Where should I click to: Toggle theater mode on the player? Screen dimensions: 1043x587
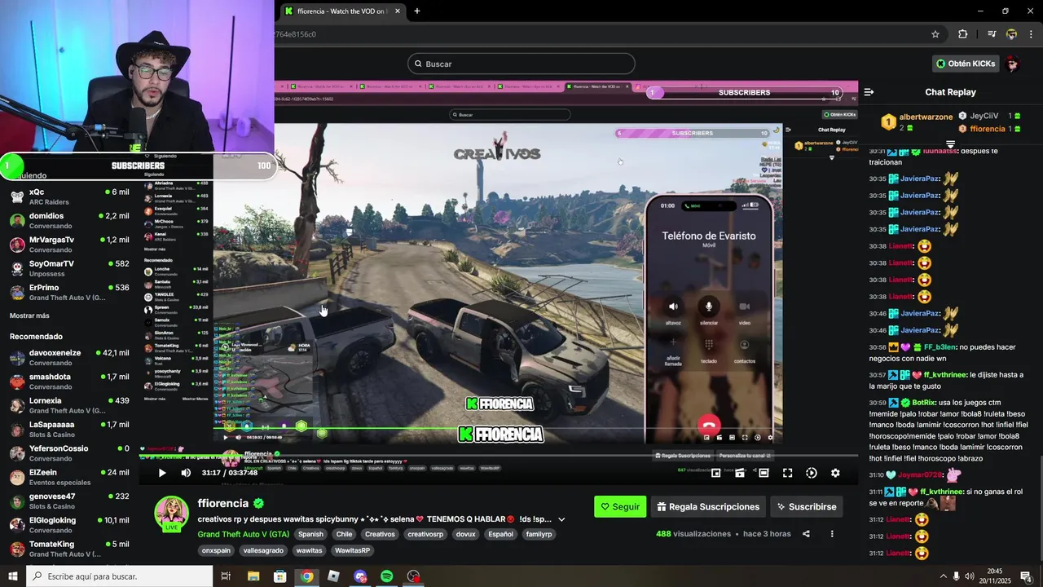click(764, 473)
